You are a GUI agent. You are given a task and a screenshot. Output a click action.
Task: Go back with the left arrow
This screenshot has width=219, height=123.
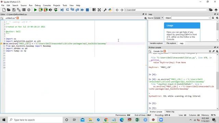117,10
